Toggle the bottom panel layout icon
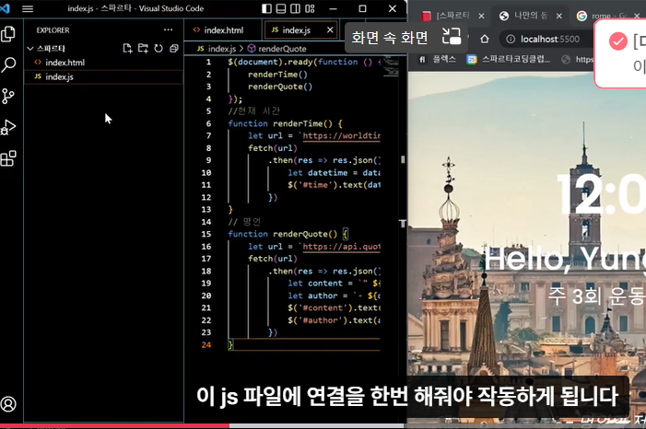 pos(281,8)
